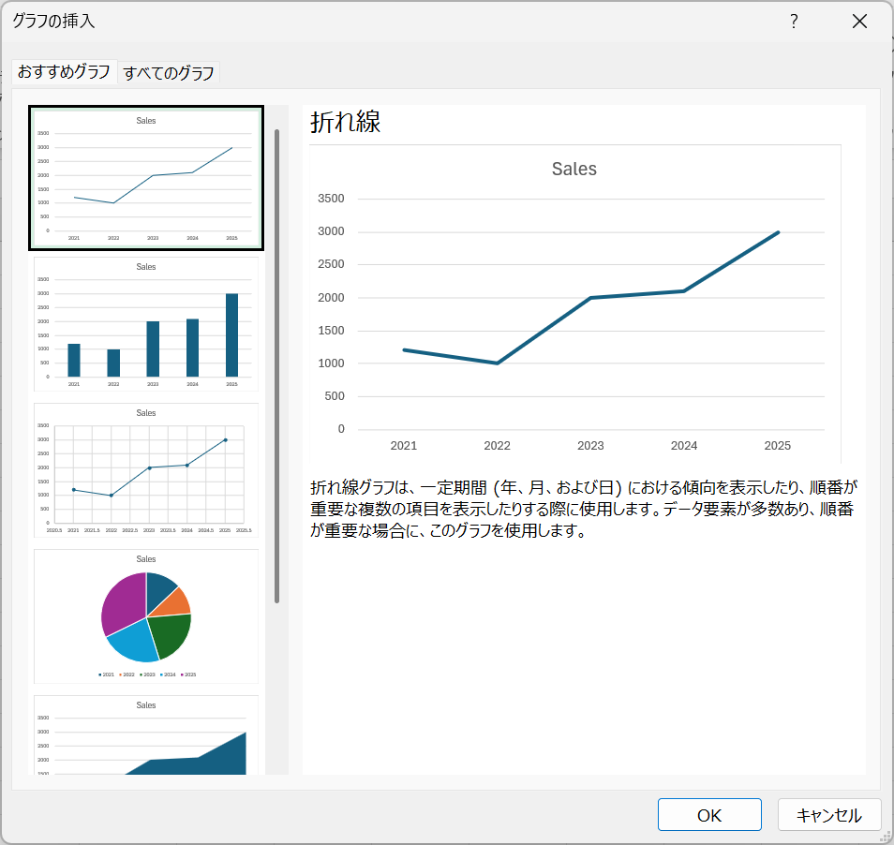
Task: Click the 折れ線 heading above the preview
Action: click(346, 123)
